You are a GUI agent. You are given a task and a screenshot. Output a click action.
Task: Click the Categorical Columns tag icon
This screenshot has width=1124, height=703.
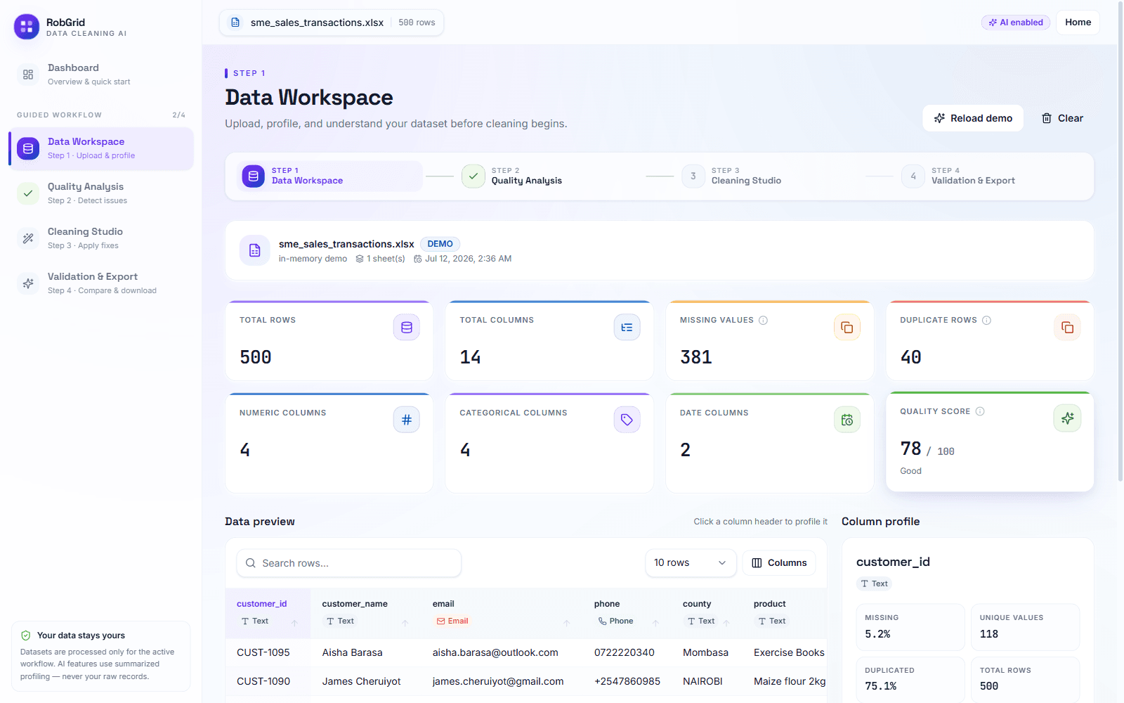627,420
